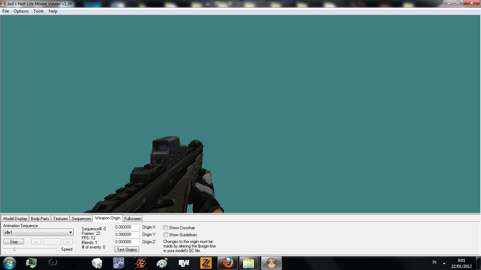Image resolution: width=481 pixels, height=270 pixels.
Task: Click the Show Desktop strip
Action: click(x=479, y=263)
